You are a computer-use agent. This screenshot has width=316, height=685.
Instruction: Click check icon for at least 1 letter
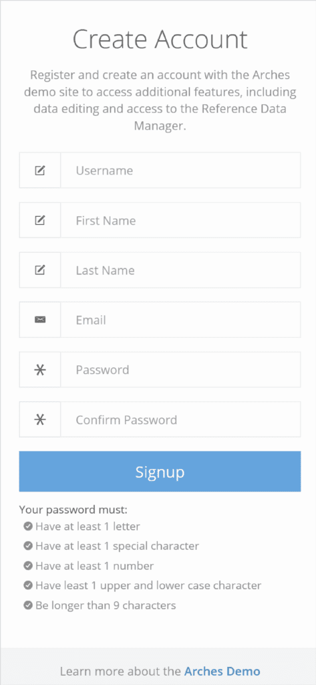point(28,526)
